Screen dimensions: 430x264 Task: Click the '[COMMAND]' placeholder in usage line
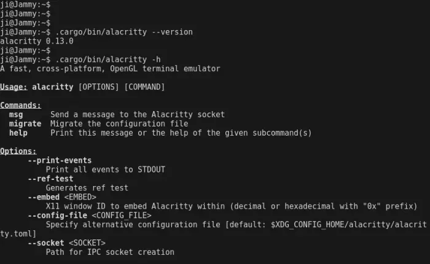pos(144,87)
